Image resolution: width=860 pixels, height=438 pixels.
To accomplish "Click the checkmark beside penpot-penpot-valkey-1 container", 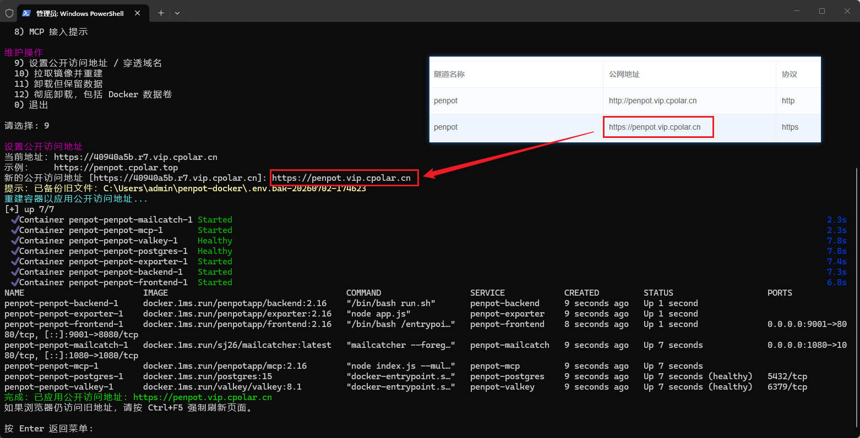I will 15,241.
